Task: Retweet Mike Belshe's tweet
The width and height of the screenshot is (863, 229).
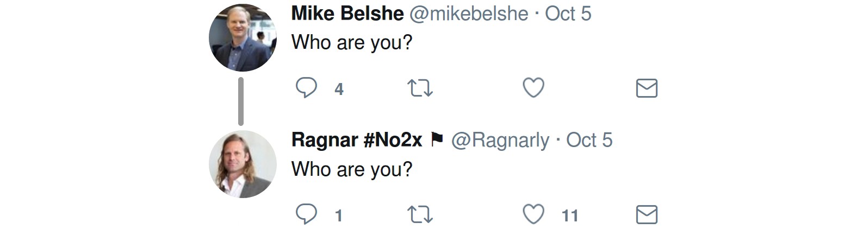Action: click(420, 88)
